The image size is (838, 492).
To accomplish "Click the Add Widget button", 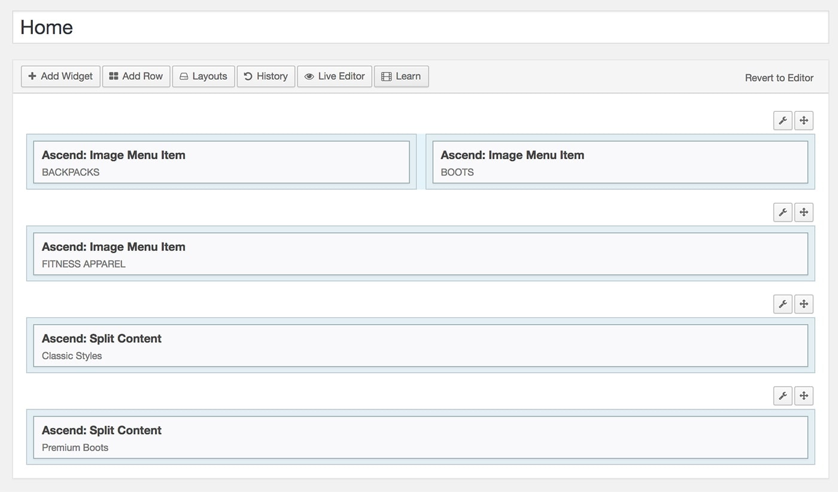I will coord(60,76).
